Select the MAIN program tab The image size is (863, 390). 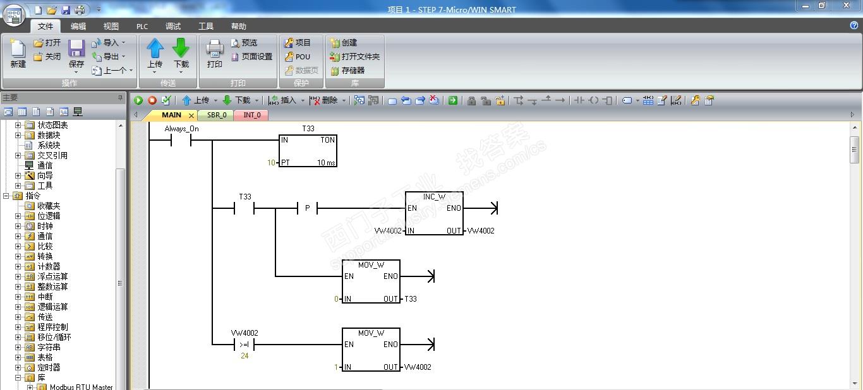[171, 115]
